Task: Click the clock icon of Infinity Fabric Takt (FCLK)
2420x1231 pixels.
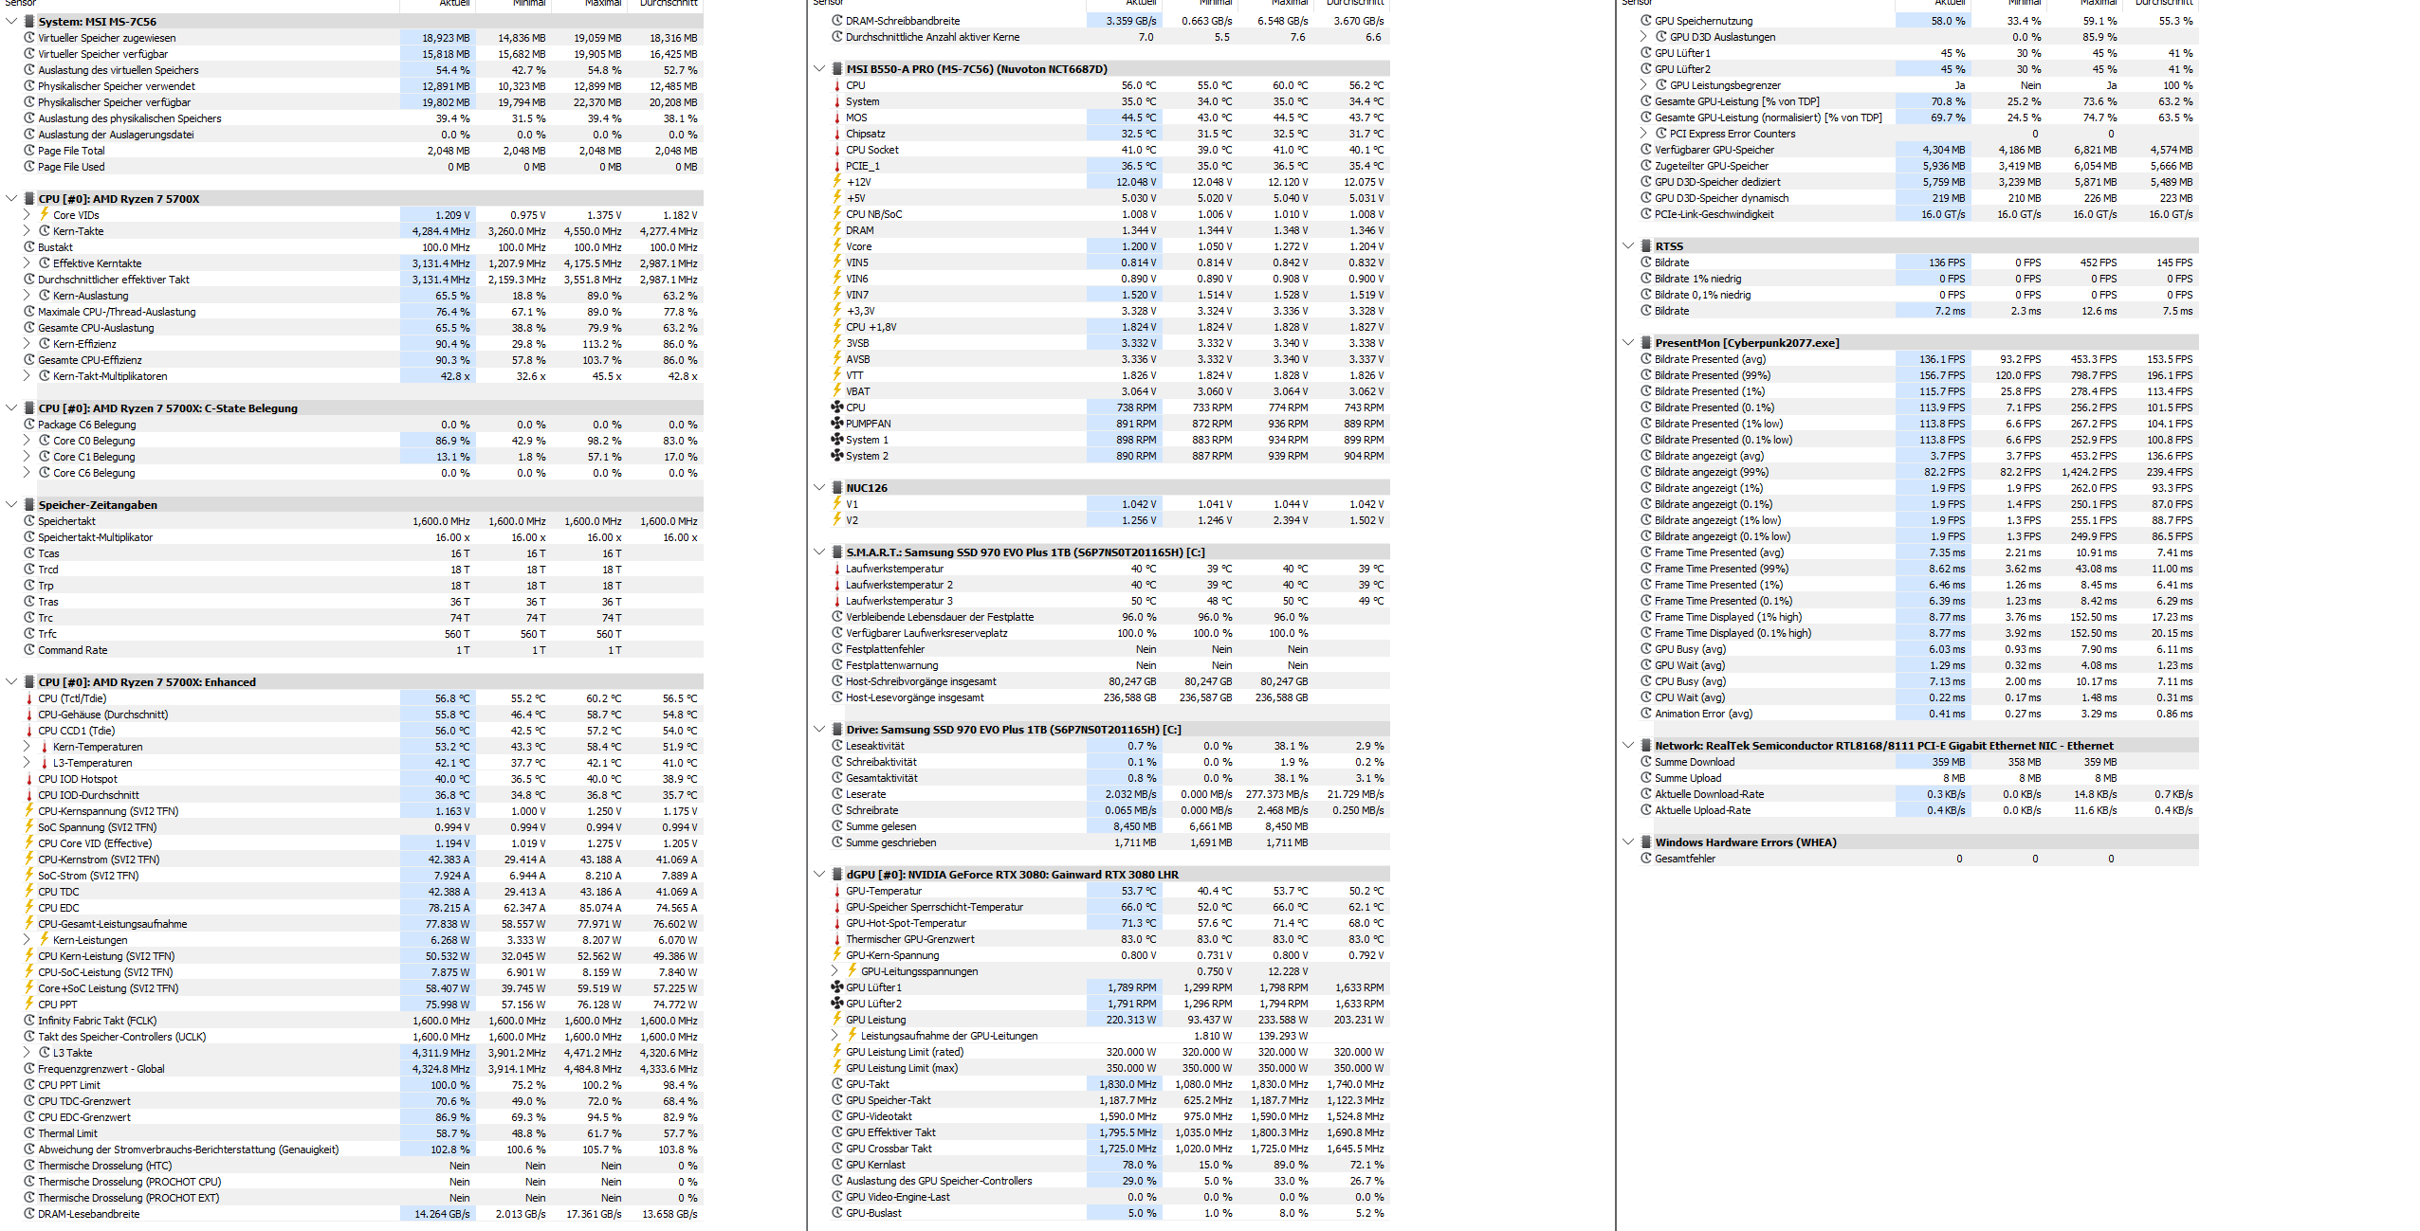Action: click(x=29, y=1020)
